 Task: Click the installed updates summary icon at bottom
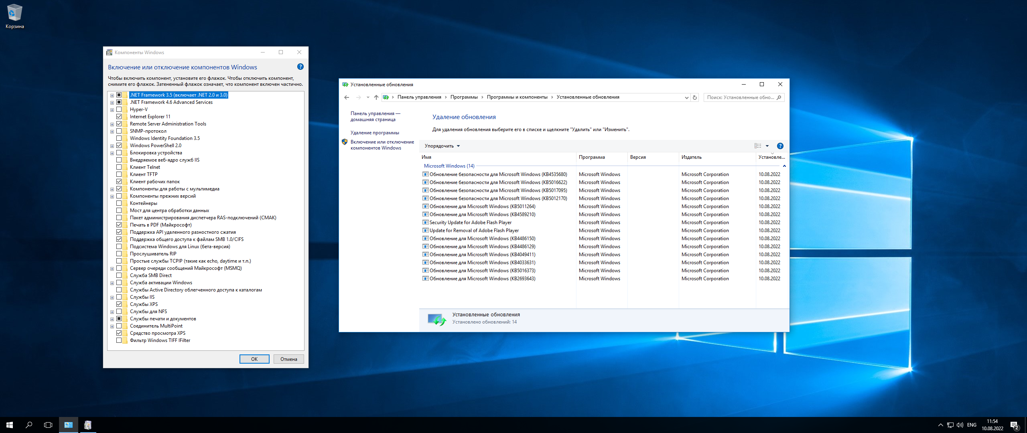(x=436, y=320)
